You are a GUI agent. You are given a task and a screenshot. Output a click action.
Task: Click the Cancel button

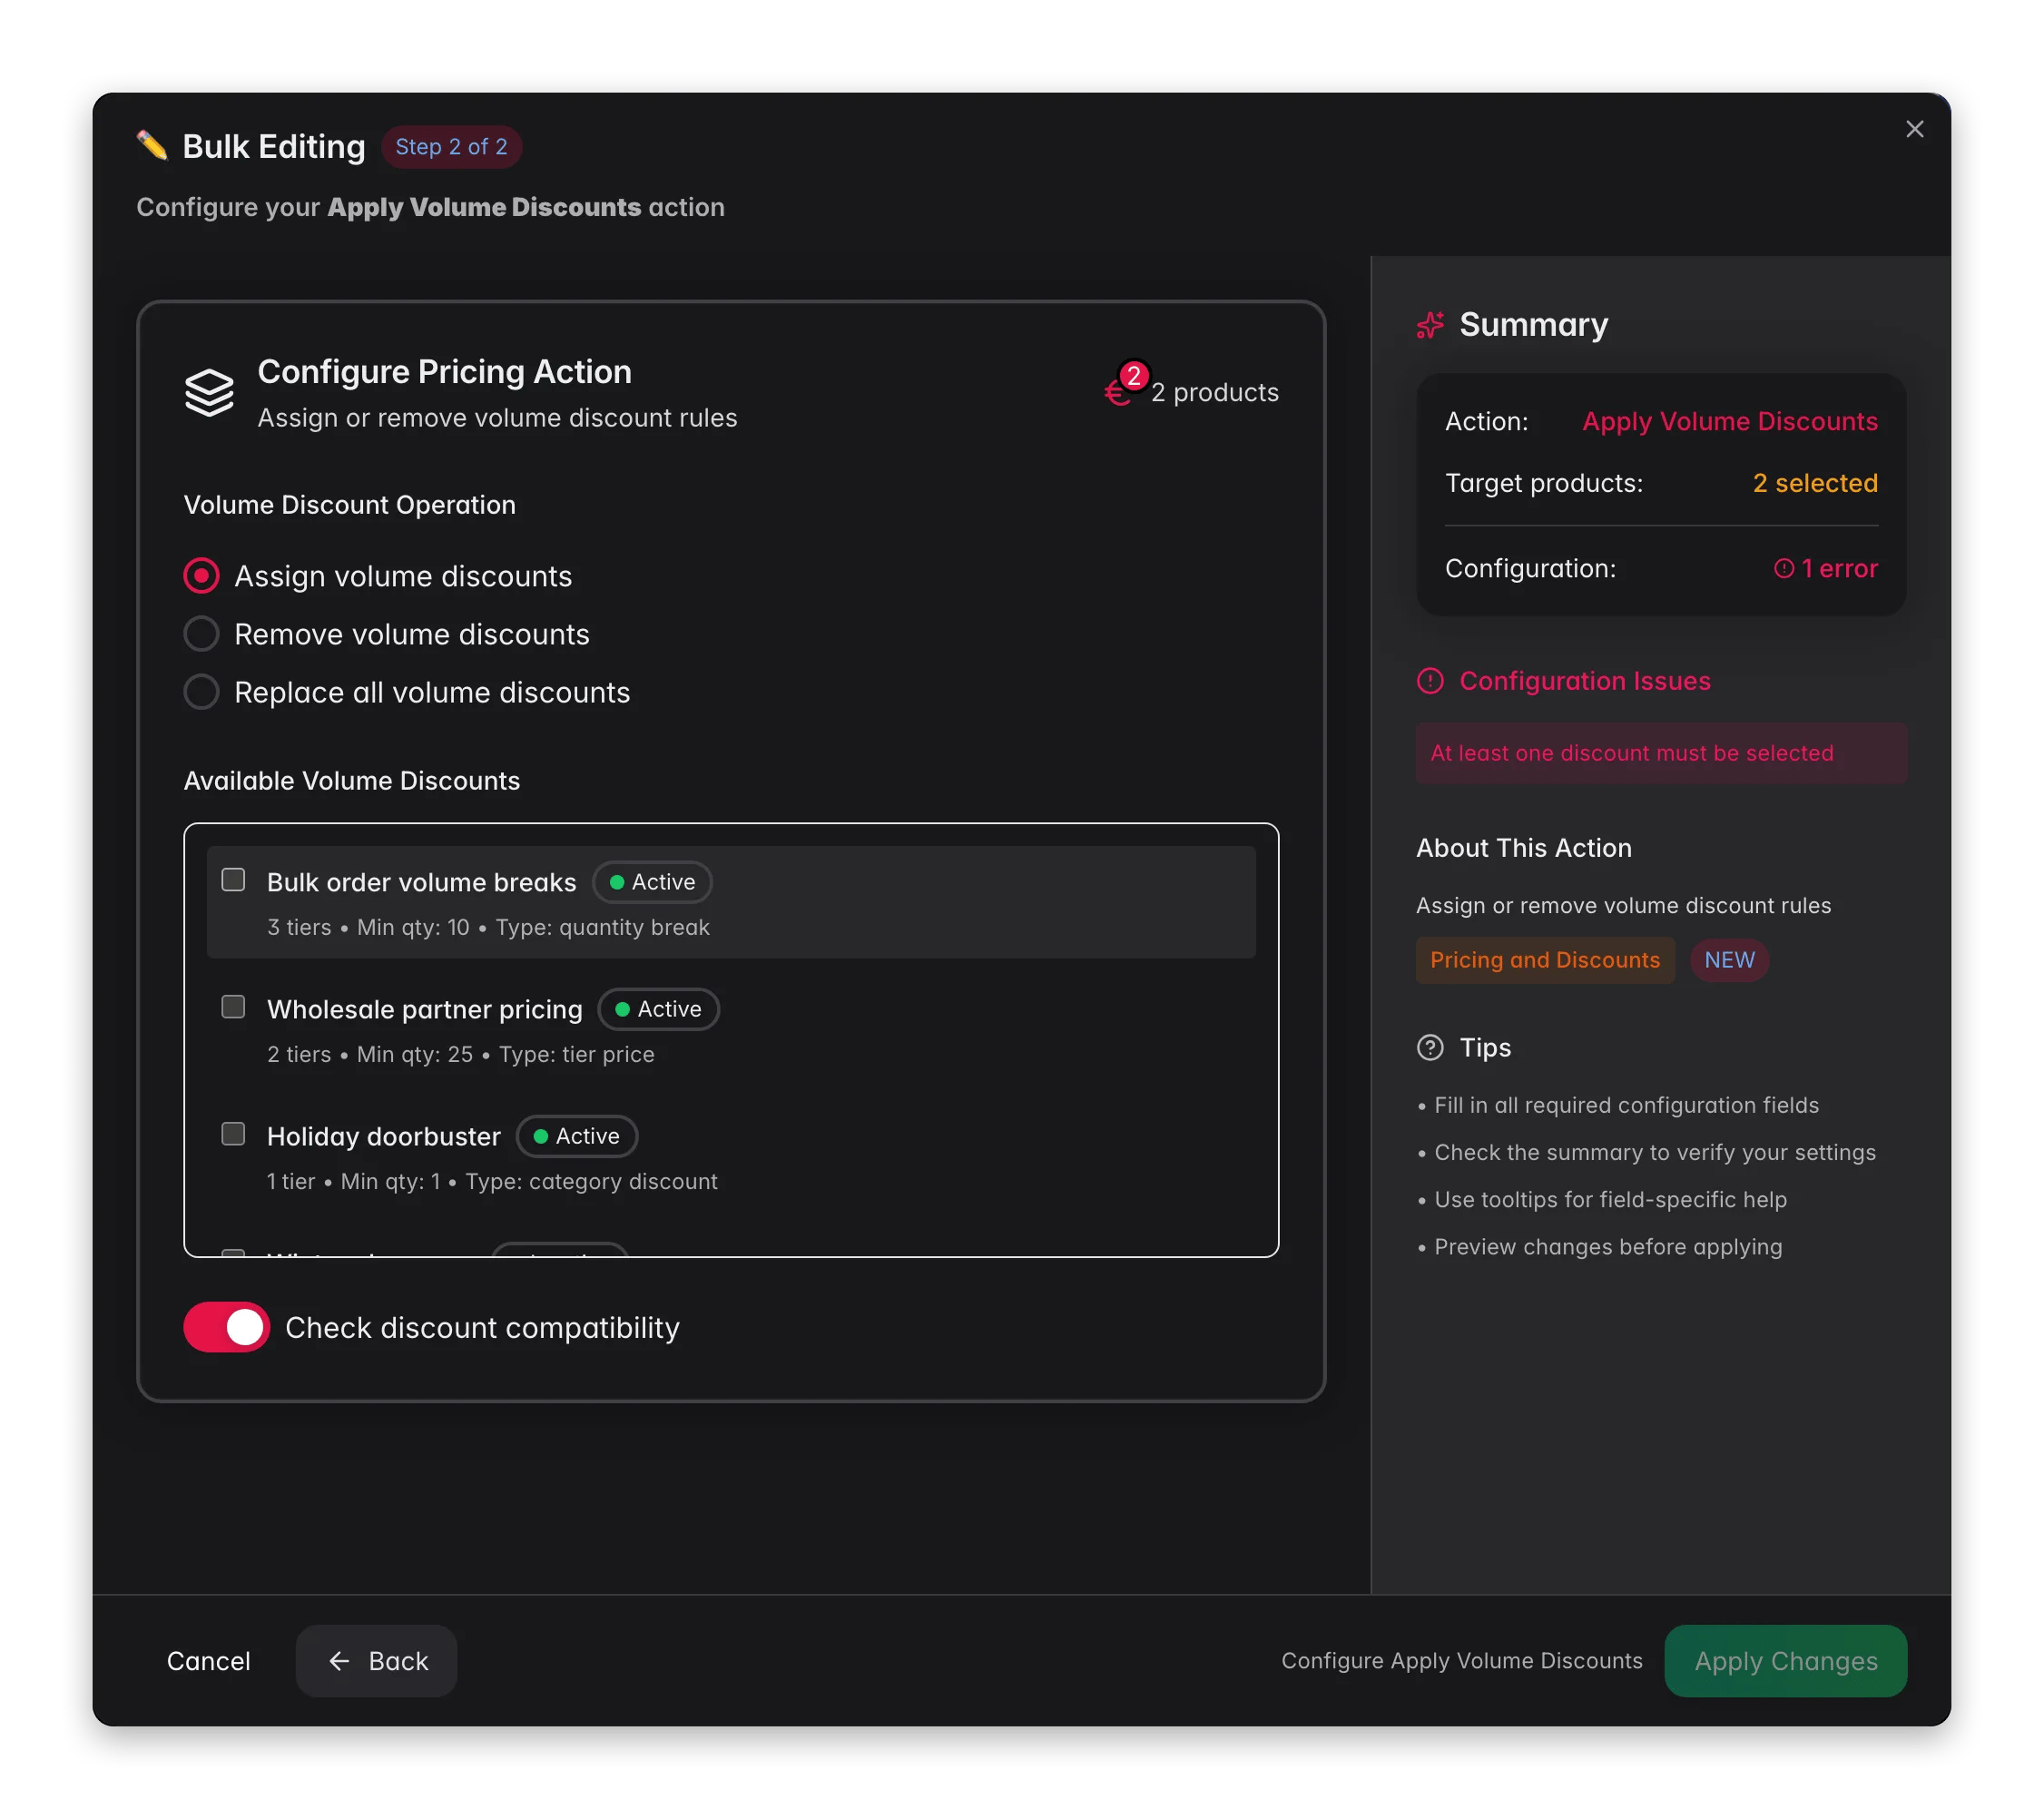point(208,1661)
